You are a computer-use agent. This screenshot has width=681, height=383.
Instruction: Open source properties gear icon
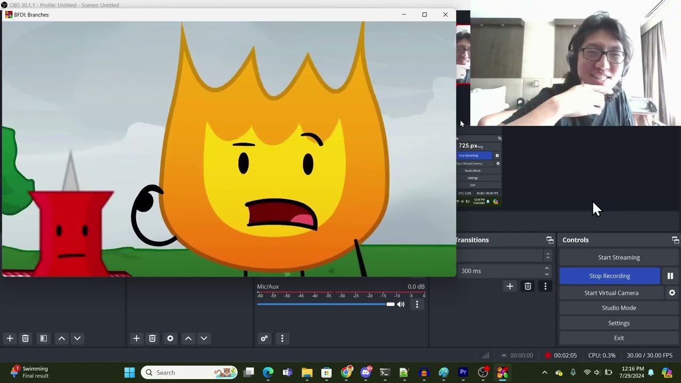(170, 338)
